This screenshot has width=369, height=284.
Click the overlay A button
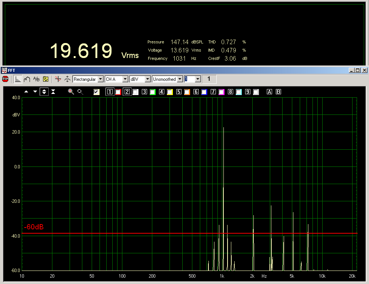coord(269,92)
